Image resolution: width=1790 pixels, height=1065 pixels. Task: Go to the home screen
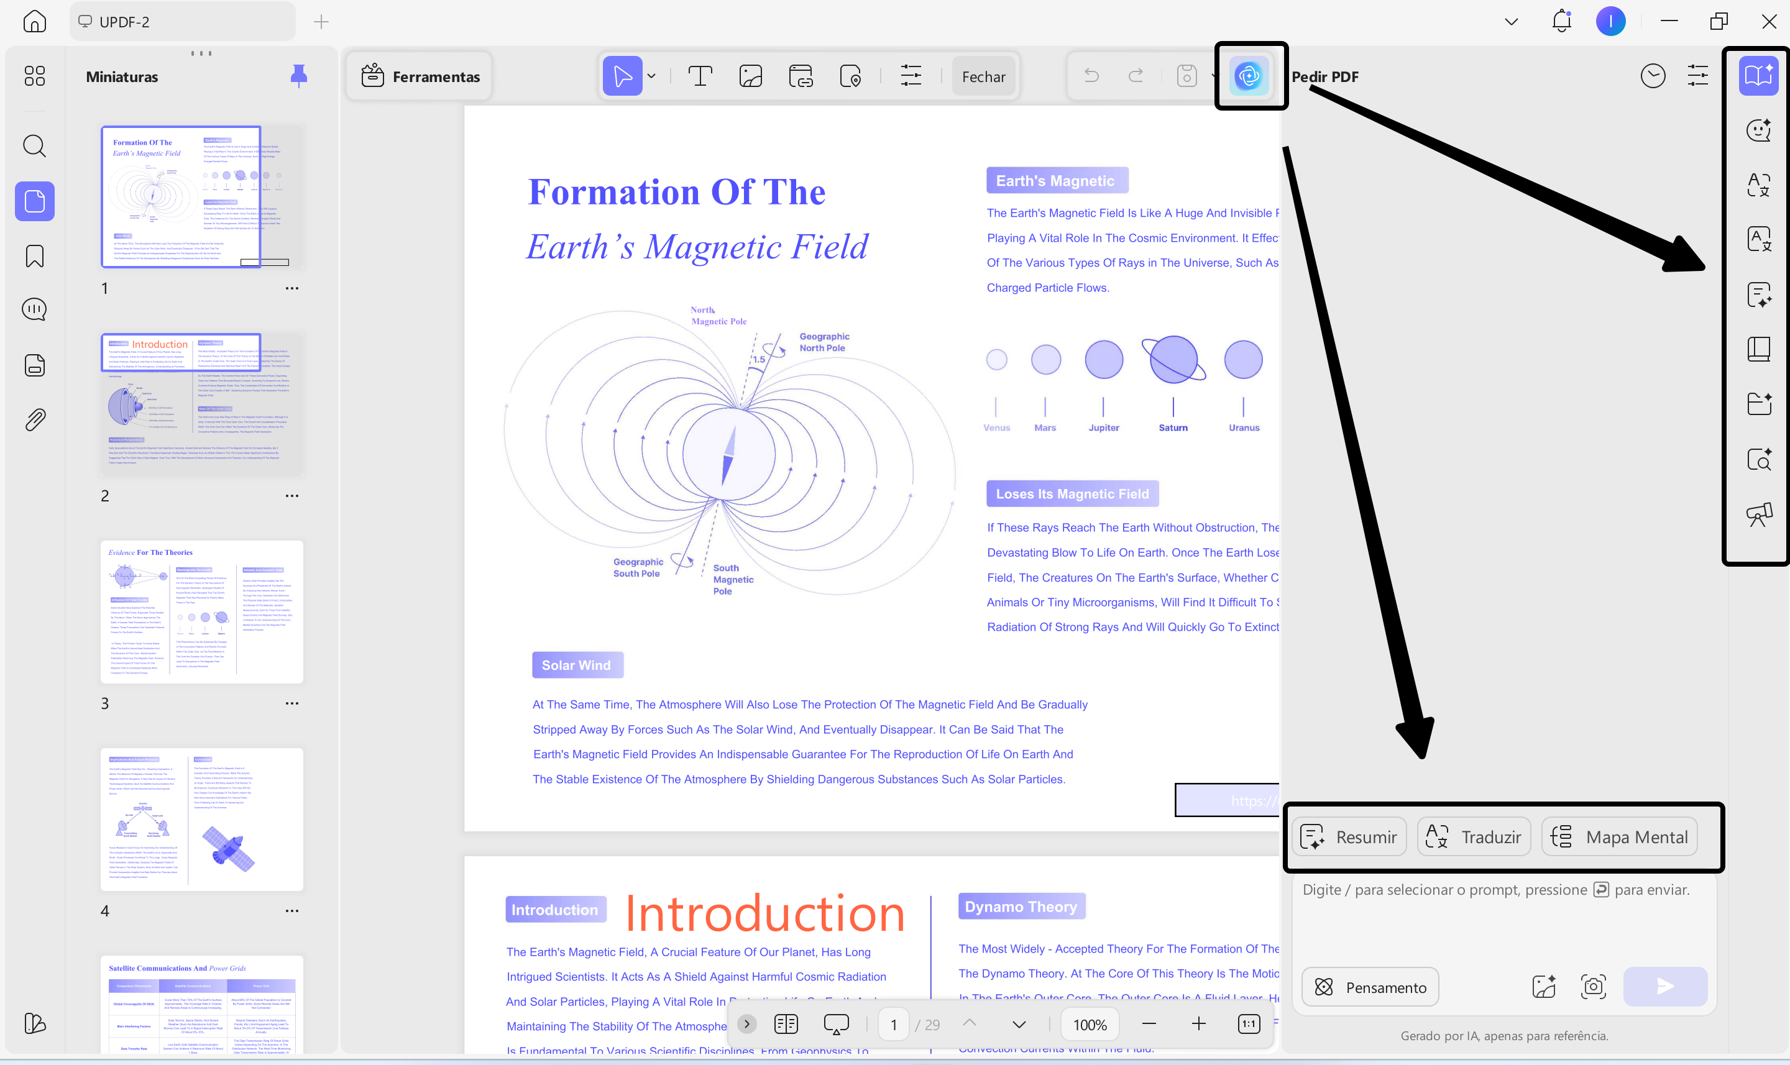(x=34, y=22)
